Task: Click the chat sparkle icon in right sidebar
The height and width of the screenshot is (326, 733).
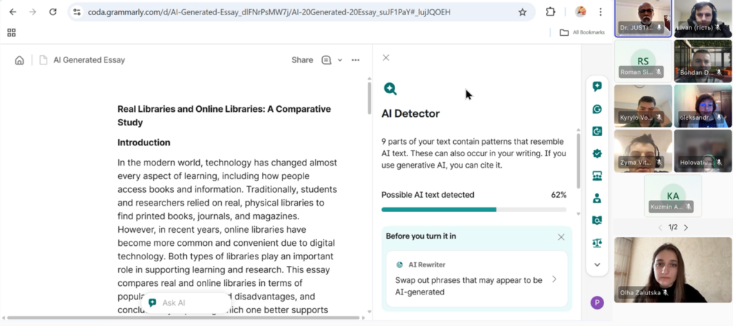Action: pos(597,87)
